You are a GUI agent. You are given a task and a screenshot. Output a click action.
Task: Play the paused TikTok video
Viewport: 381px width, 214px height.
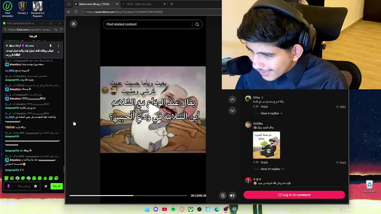[x=153, y=110]
